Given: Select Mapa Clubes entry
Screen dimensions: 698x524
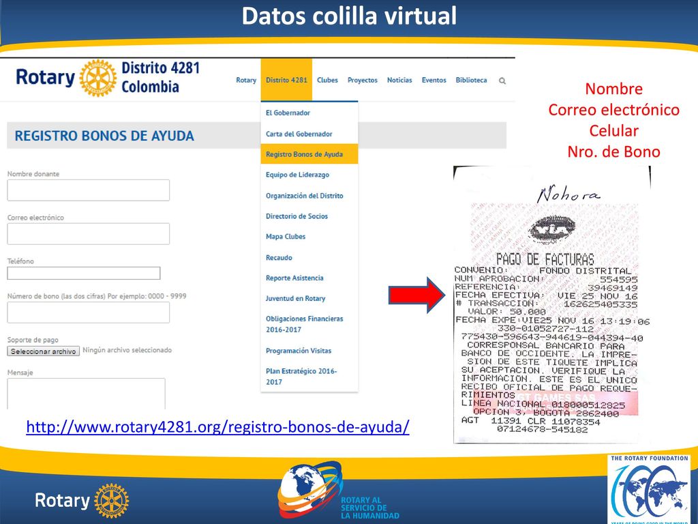Looking at the screenshot, I should click(x=309, y=237).
